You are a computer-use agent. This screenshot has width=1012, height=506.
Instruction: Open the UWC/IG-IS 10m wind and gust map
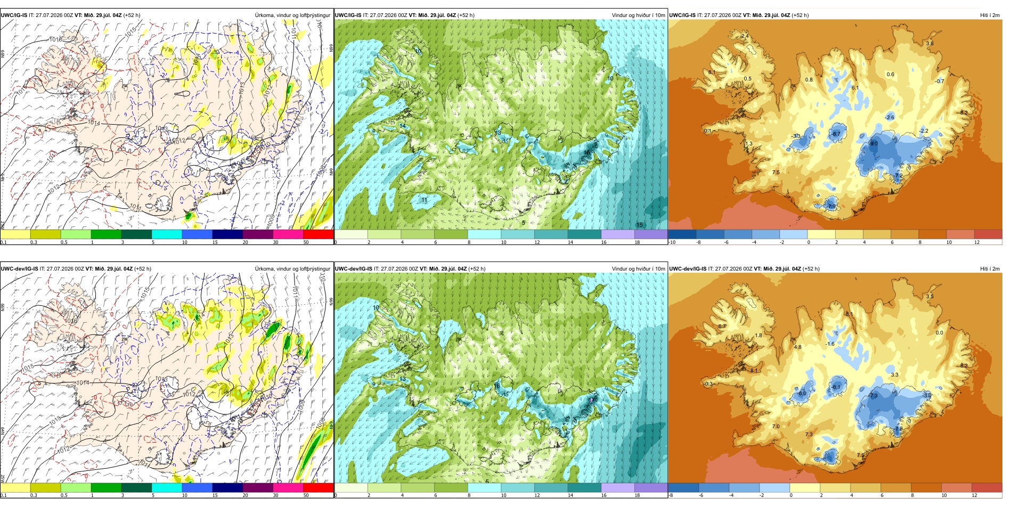point(501,125)
